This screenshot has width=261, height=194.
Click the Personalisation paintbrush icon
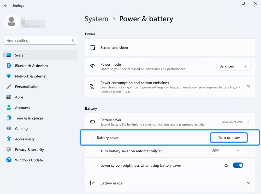tap(9, 86)
